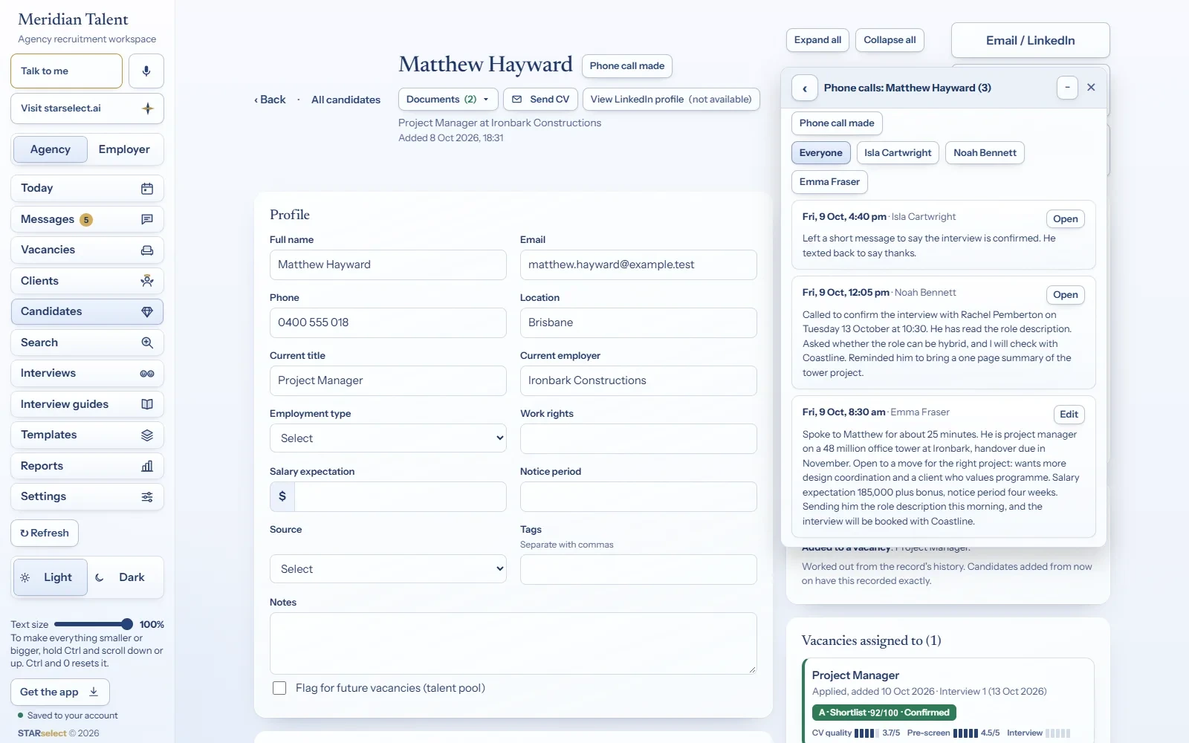Open the Source dropdown
This screenshot has width=1189, height=743.
tap(388, 569)
